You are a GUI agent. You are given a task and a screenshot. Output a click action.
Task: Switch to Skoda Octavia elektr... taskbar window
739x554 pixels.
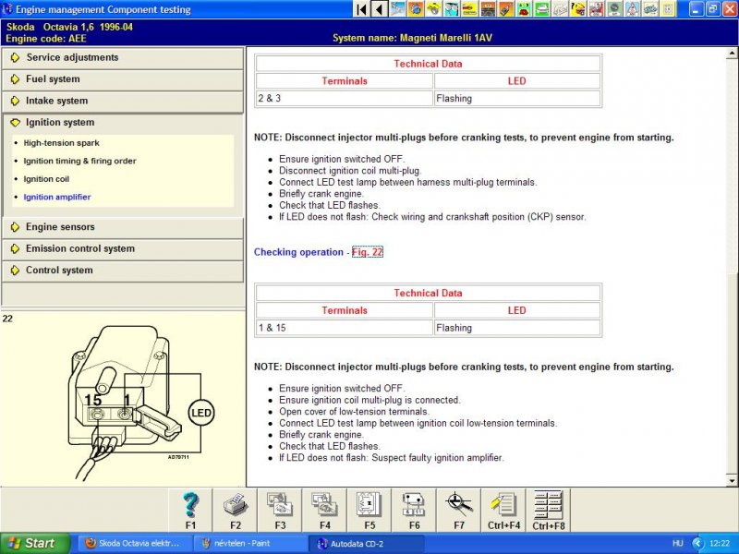(134, 544)
